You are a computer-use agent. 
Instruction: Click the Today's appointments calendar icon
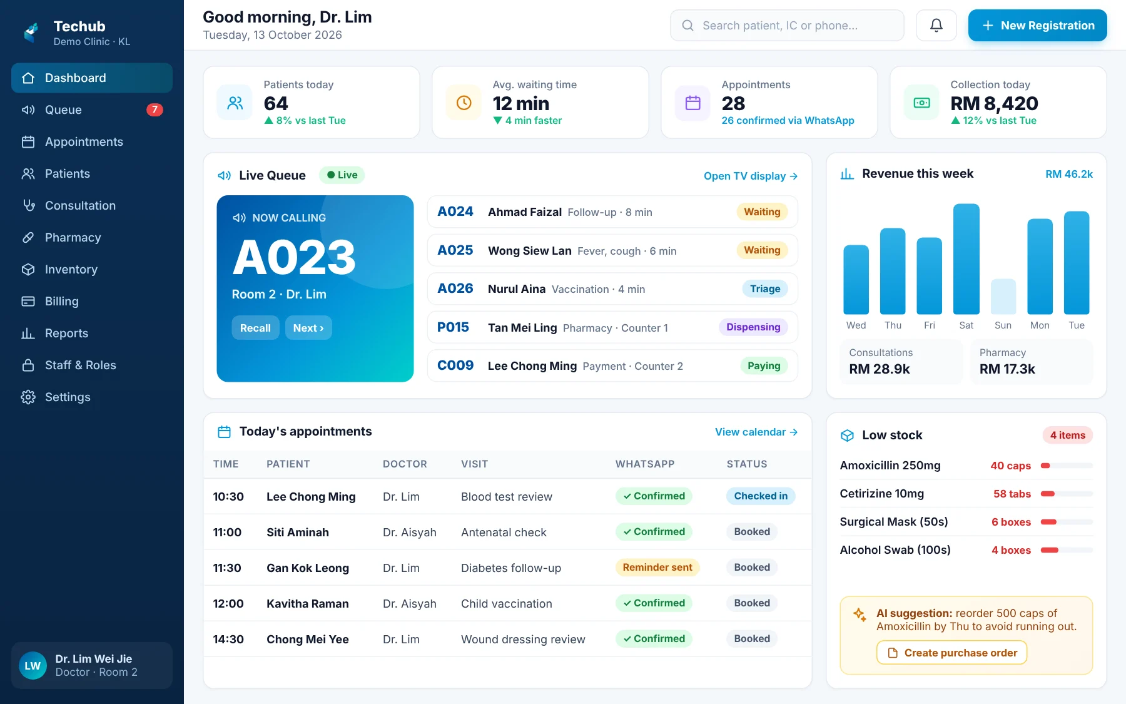(x=224, y=432)
